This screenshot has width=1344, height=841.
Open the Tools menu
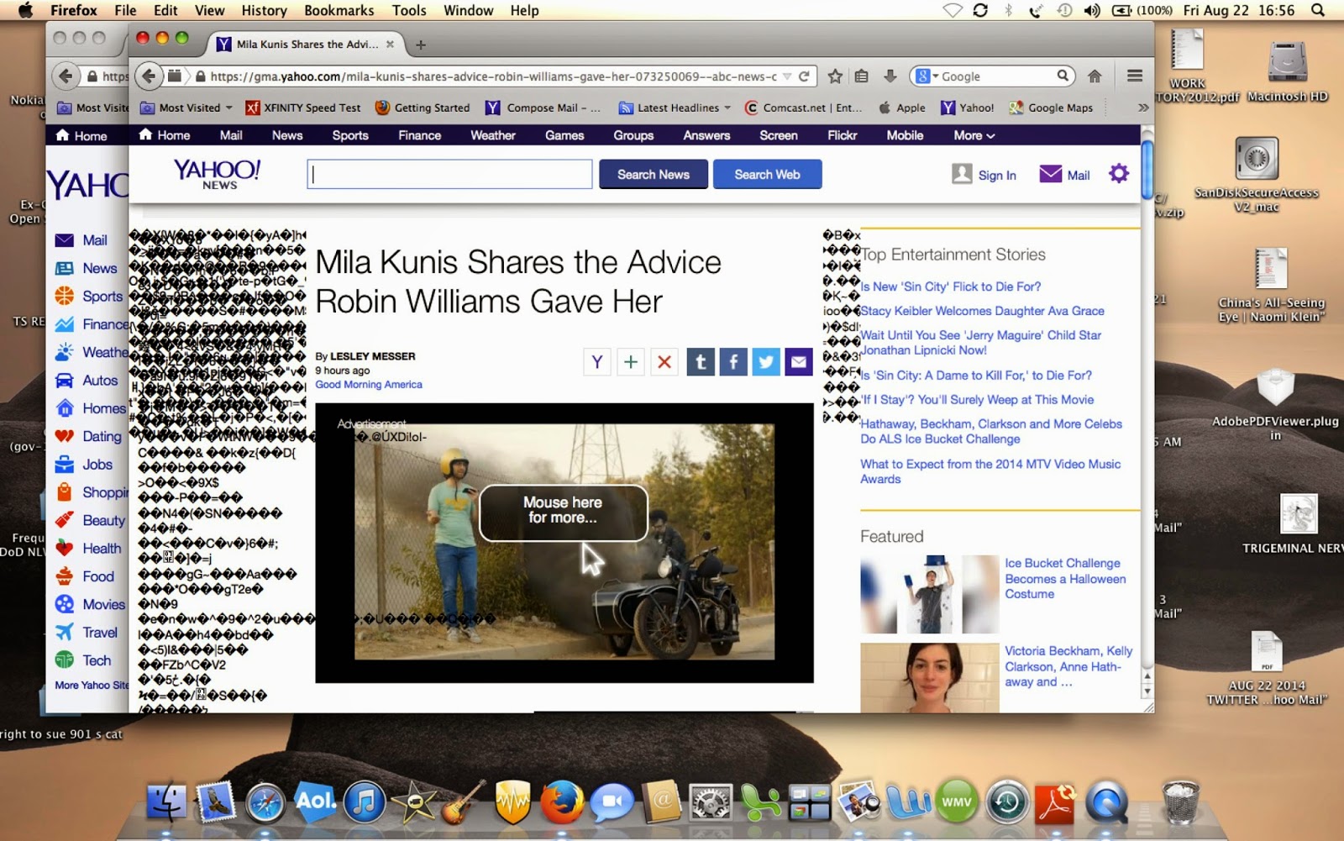coord(409,10)
